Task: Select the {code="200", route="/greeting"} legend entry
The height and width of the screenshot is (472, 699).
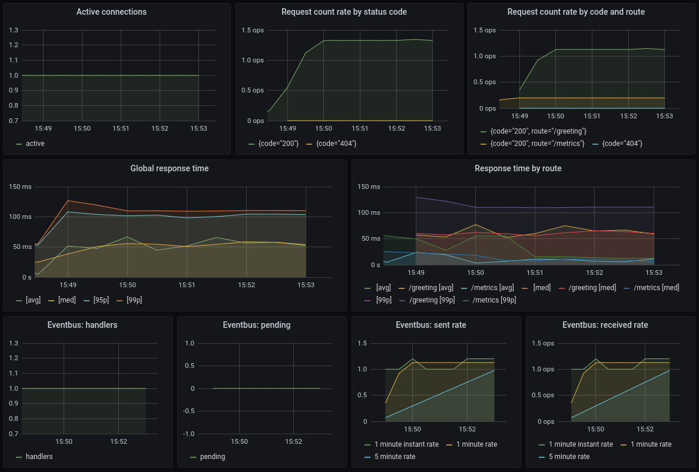Action: pos(538,131)
